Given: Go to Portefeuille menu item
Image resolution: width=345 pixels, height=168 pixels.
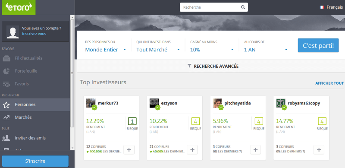Looking at the screenshot, I should coord(35,71).
